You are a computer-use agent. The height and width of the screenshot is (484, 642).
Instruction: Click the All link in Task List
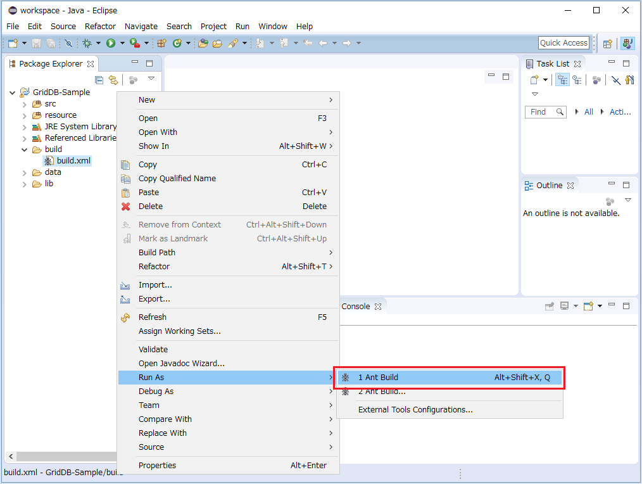pyautogui.click(x=588, y=112)
